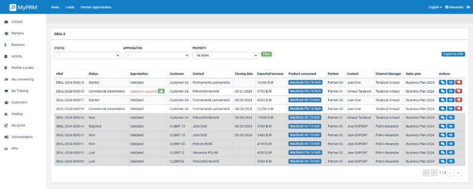This screenshot has width=473, height=189.
Task: Show details of DEAL-2024-000016 via eye icon
Action: [x=451, y=109]
